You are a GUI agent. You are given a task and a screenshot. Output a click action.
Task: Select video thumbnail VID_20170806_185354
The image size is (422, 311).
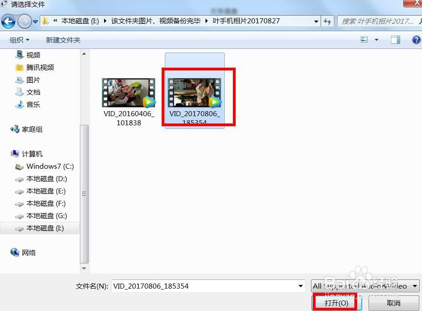pos(195,93)
